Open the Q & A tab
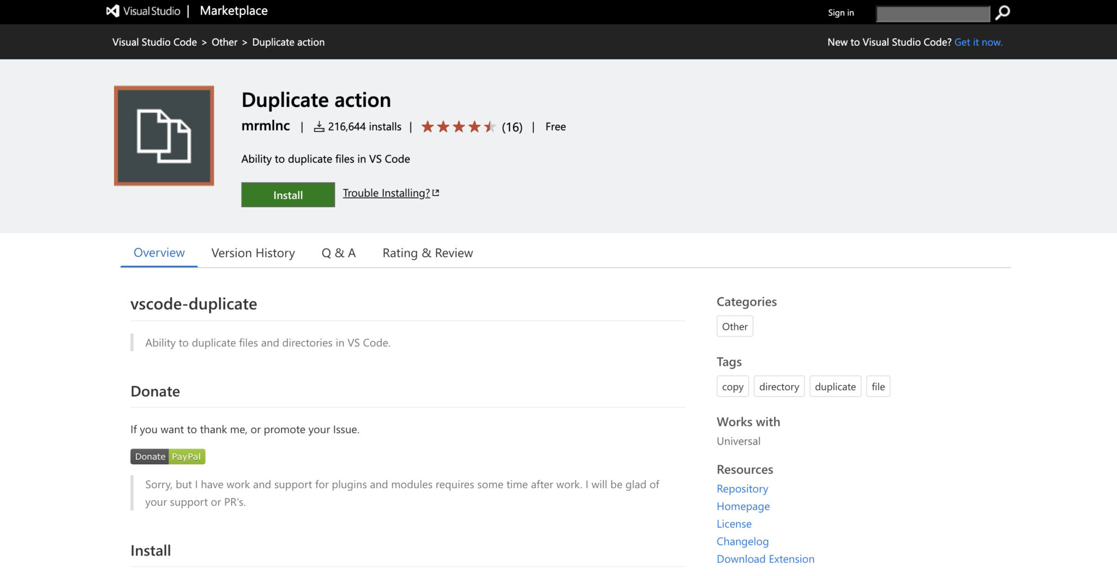 pyautogui.click(x=338, y=252)
